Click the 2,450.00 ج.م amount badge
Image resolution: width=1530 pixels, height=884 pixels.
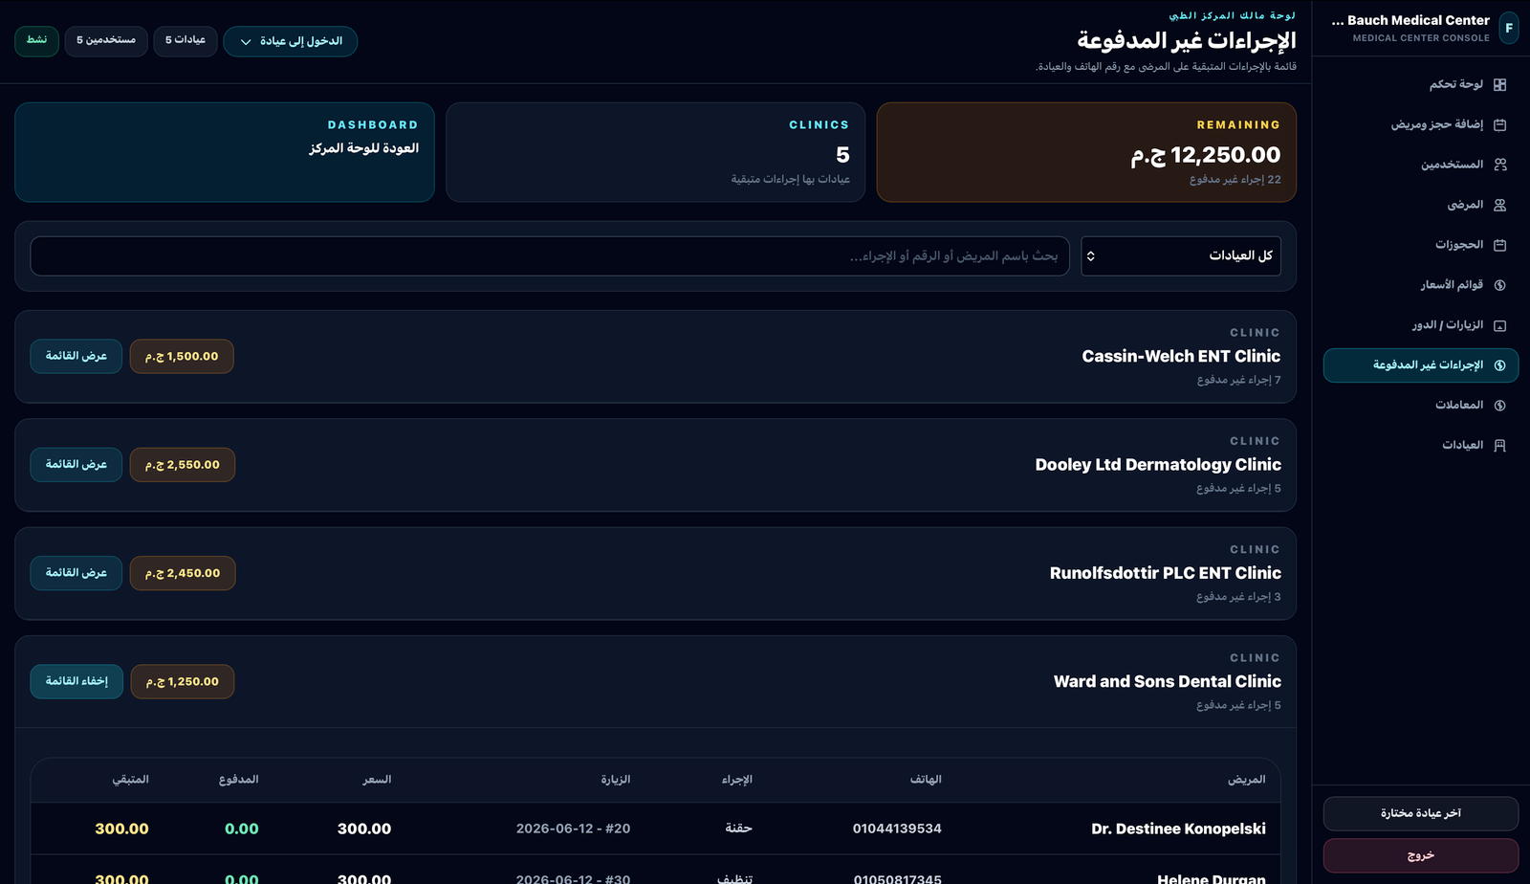point(183,573)
